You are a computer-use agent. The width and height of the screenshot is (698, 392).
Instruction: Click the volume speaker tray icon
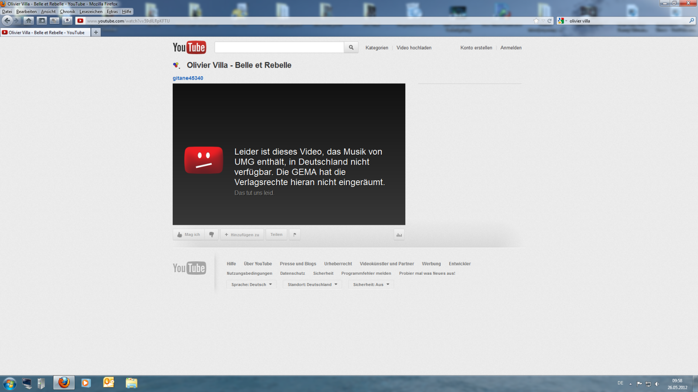657,384
